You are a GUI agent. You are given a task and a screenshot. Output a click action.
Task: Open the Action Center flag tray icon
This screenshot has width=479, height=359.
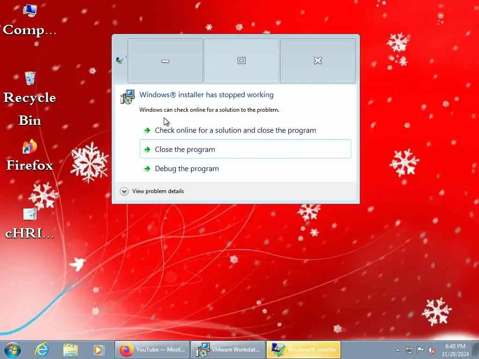[421, 350]
